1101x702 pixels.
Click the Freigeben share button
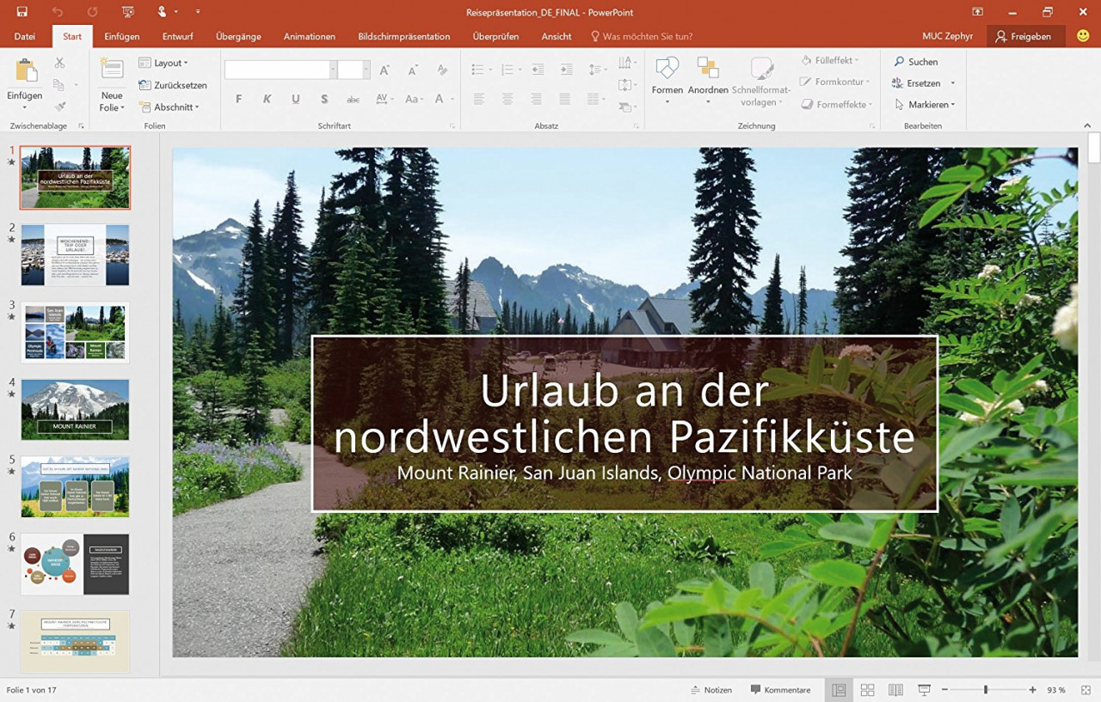[1023, 36]
